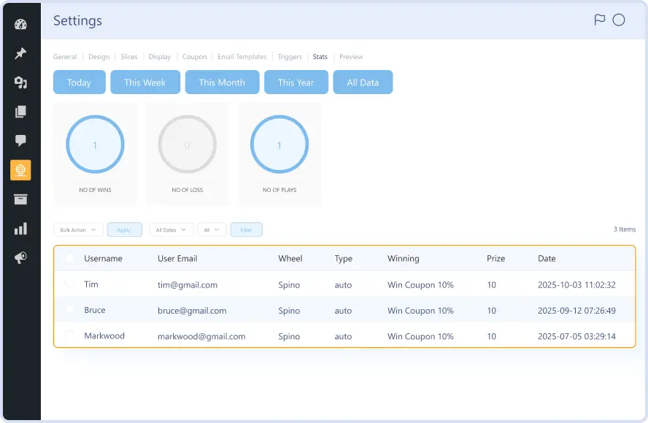Screen dimensions: 648x423
Task: Click the bar chart analytics icon
Action: click(20, 229)
